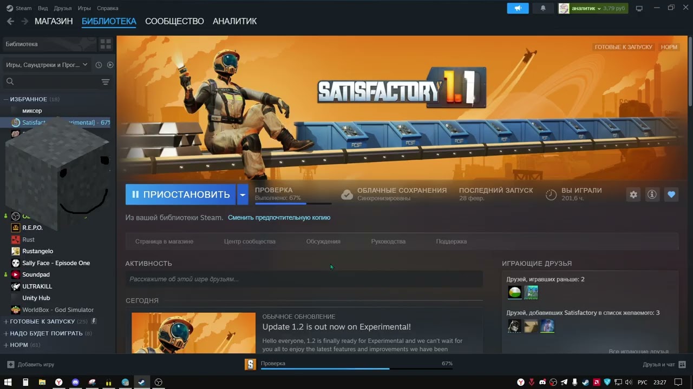Click the bottom bar verification progress bar
The image size is (693, 389).
tap(356, 368)
